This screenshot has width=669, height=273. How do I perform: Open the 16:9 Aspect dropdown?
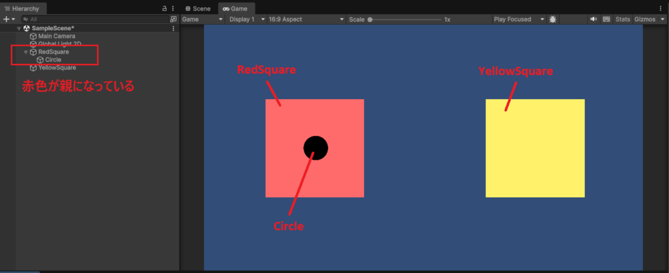pyautogui.click(x=307, y=20)
